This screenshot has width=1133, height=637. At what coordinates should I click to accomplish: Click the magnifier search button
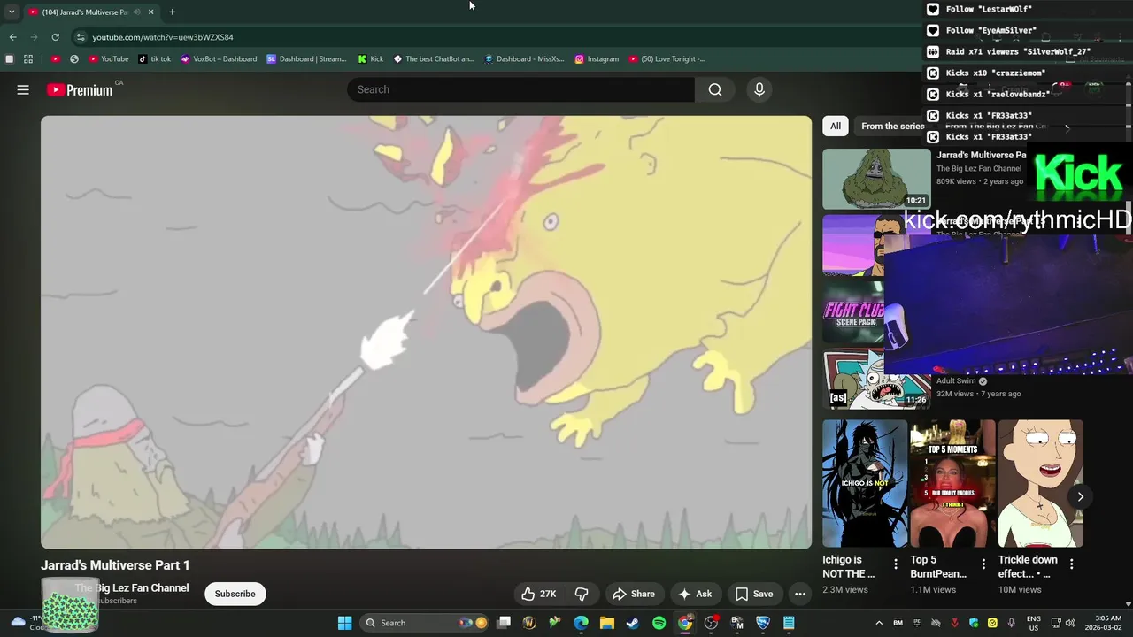(715, 89)
